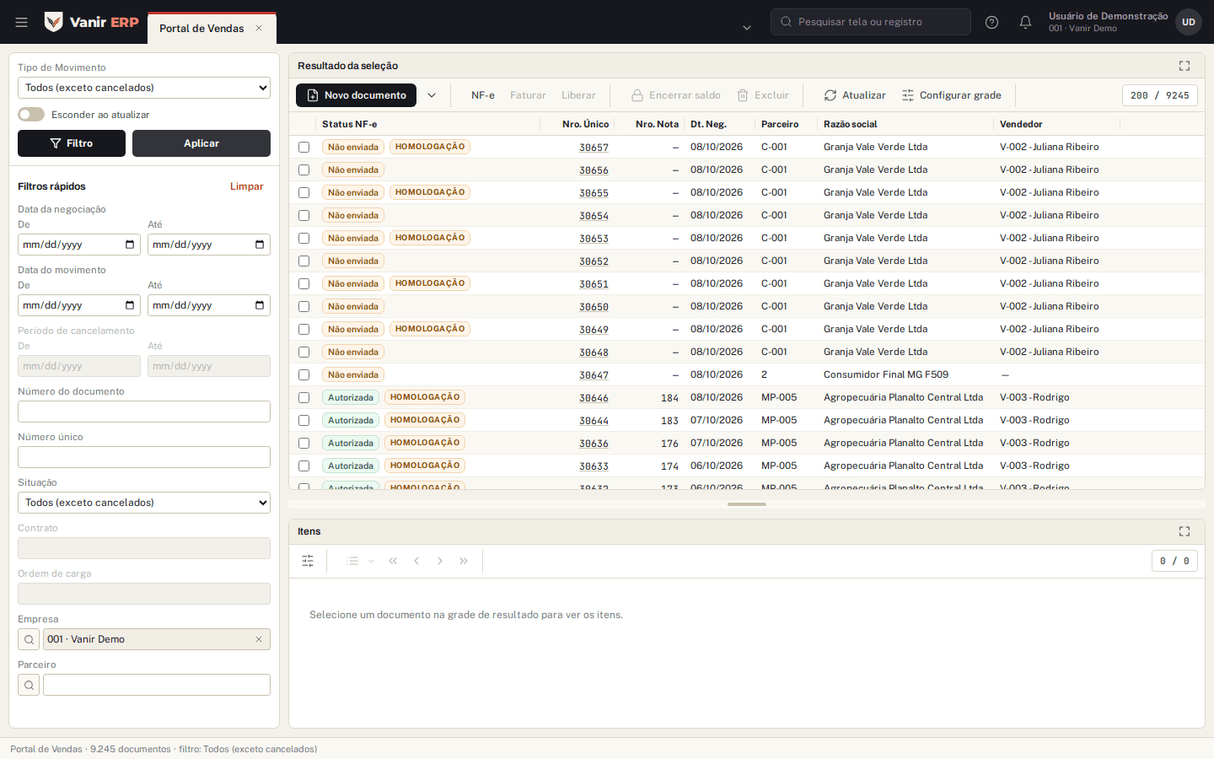
Task: Open the Situação dropdown
Action: tap(144, 503)
